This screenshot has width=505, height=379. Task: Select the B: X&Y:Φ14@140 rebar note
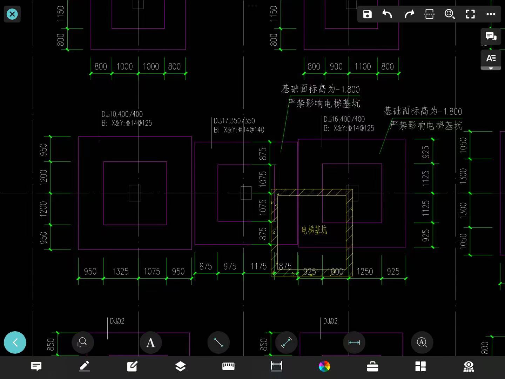click(x=239, y=130)
